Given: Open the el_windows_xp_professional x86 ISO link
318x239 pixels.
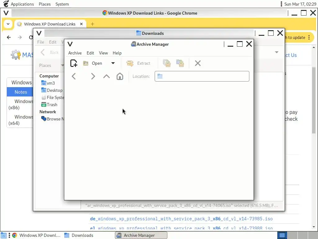Looking at the screenshot, I should pyautogui.click(x=181, y=228).
